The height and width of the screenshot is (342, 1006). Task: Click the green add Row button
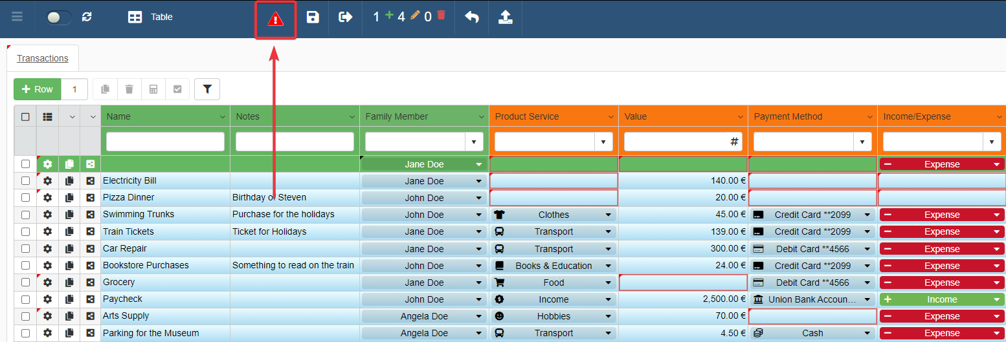(x=38, y=89)
